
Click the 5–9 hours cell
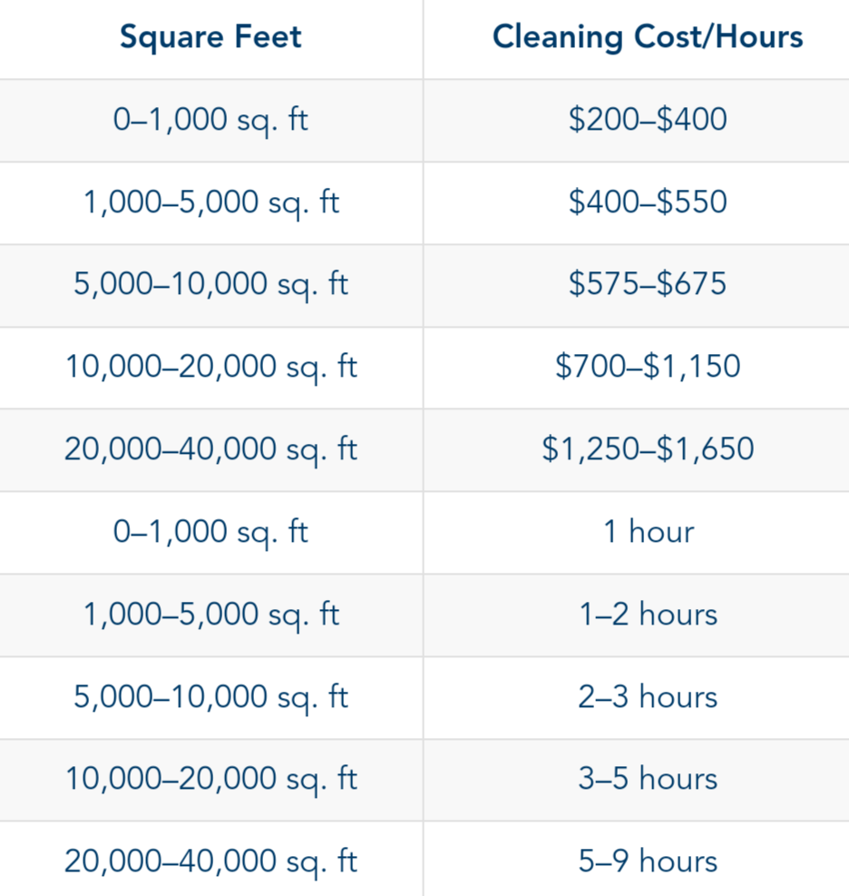(x=648, y=862)
